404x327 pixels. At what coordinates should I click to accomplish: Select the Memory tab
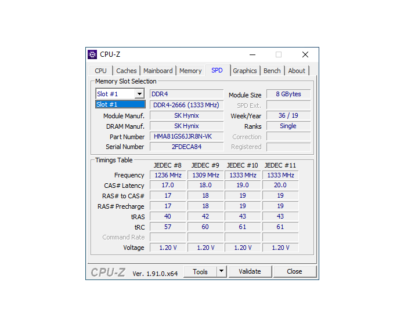click(190, 71)
